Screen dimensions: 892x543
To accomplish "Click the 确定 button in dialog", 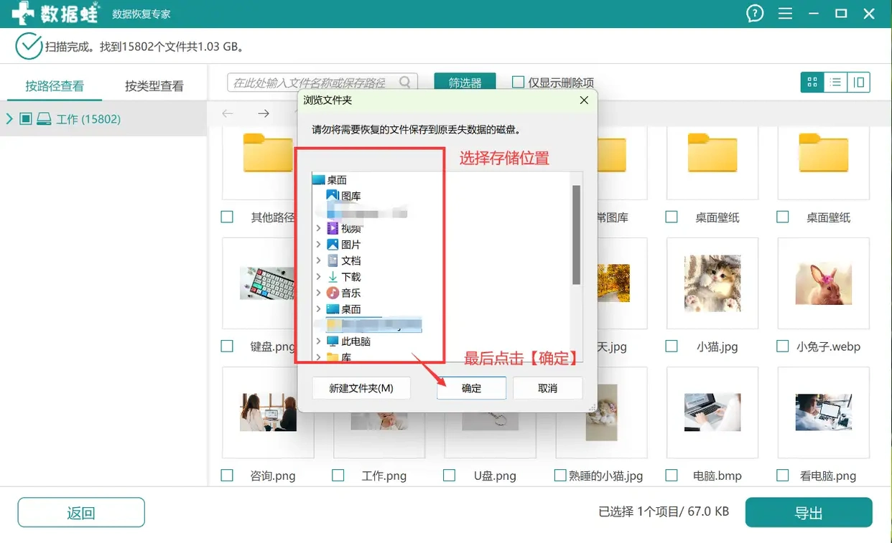I will 471,388.
